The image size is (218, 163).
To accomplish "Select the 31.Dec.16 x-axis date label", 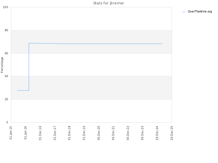I will click(40, 133).
